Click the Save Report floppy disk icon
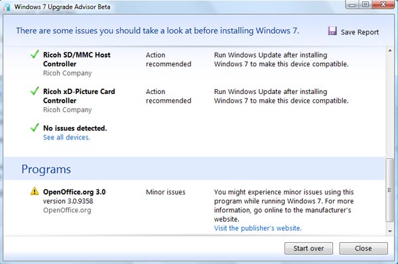This screenshot has height=264, width=398. coord(332,31)
